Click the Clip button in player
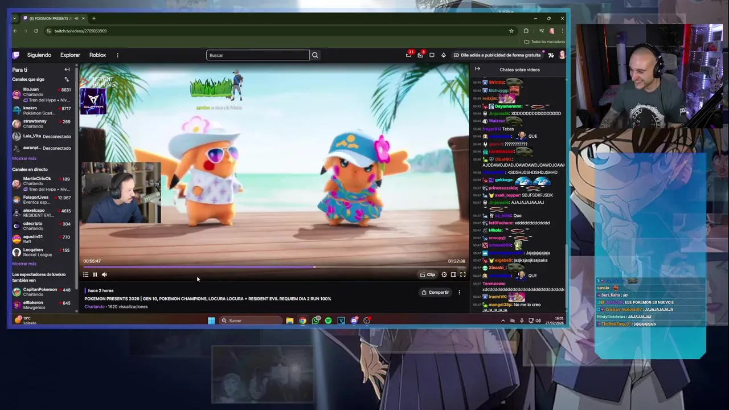 point(428,274)
